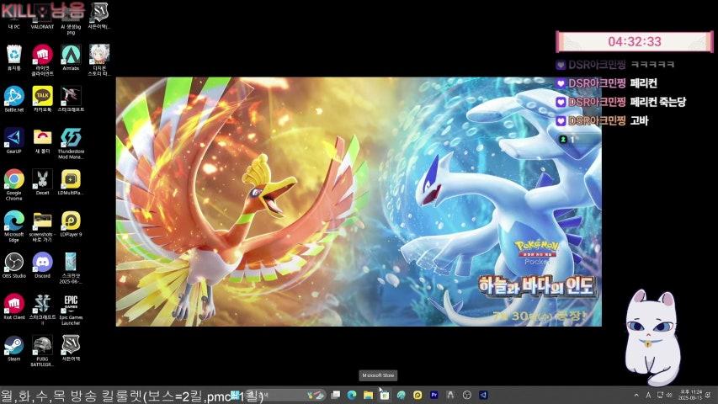Select the AI 생성bg png file
The width and height of the screenshot is (718, 404).
(71, 19)
